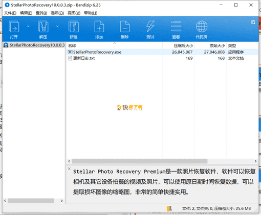Click the 应用程序 type cell
The image size is (261, 215).
coord(236,52)
